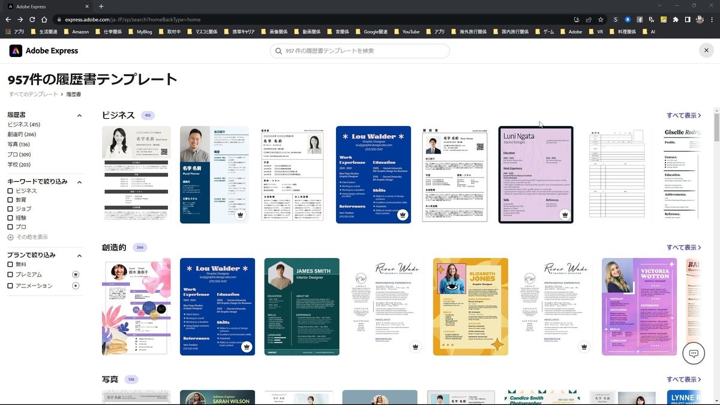Click crown icon on Lou Walder 創造的 template
Viewport: 720px width, 405px height.
pos(246,347)
